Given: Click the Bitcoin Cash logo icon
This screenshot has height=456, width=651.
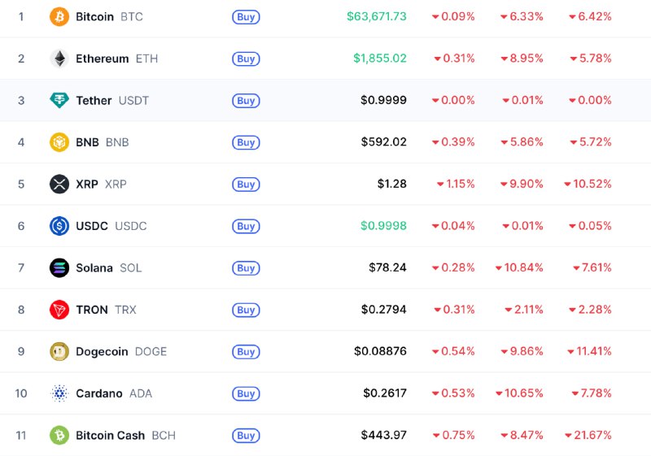Looking at the screenshot, I should point(59,436).
